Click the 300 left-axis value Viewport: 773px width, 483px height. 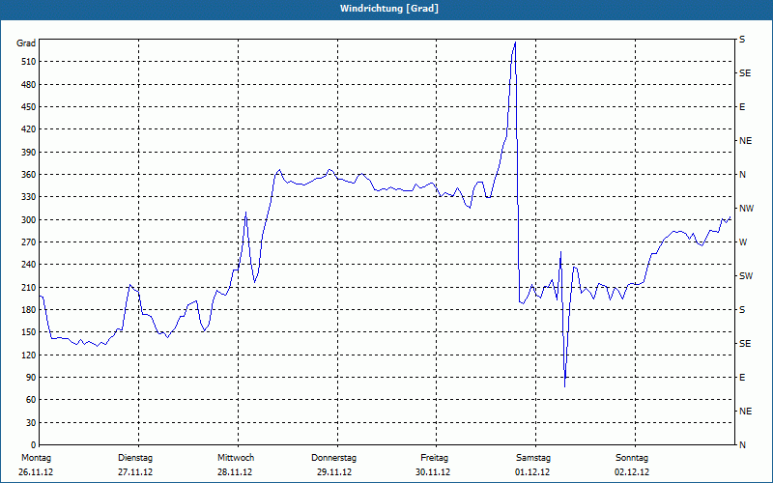[29, 220]
